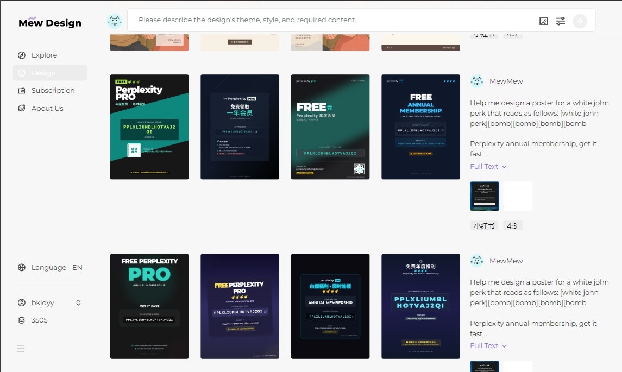This screenshot has width=622, height=372.
Task: Open design settings sliders icon
Action: 560,21
